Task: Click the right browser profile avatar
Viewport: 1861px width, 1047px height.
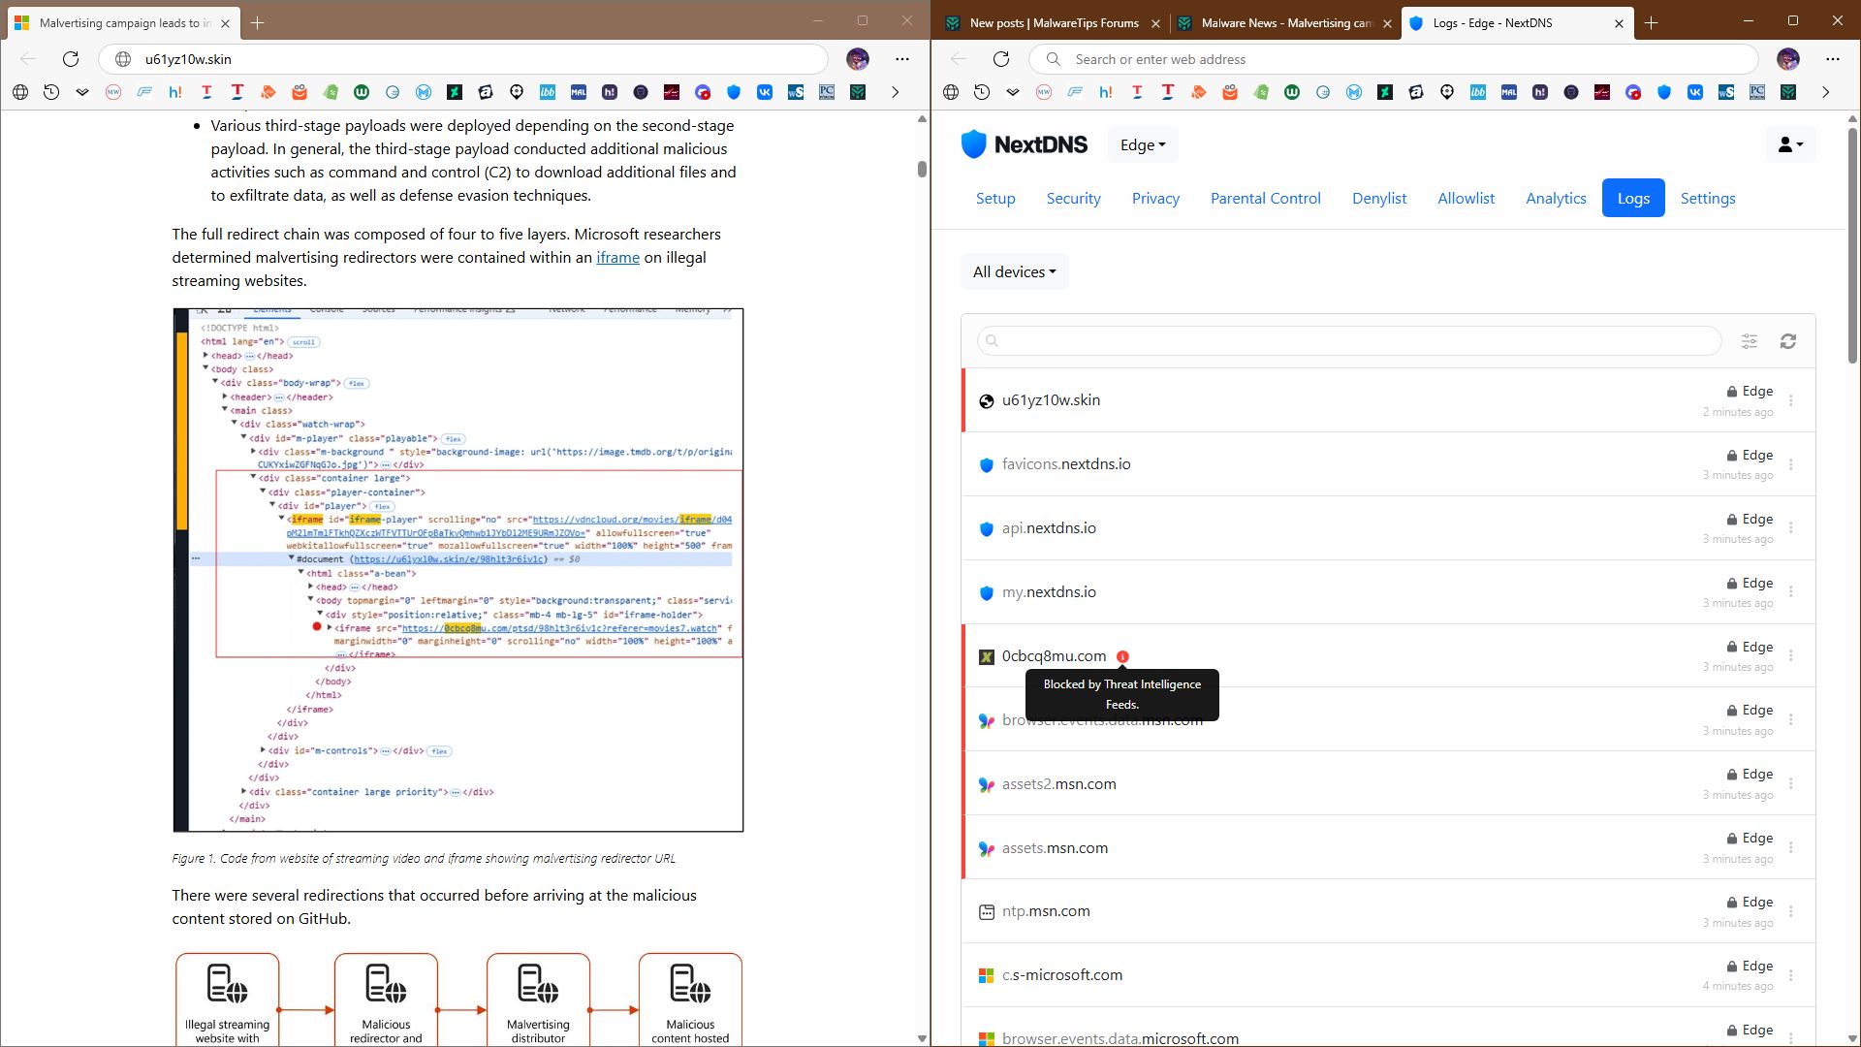Action: pos(1788,59)
